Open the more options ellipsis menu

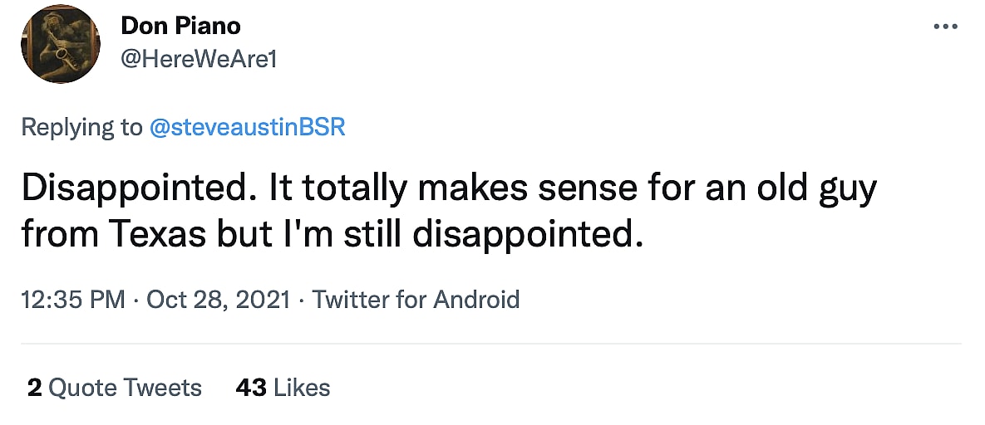pyautogui.click(x=946, y=27)
